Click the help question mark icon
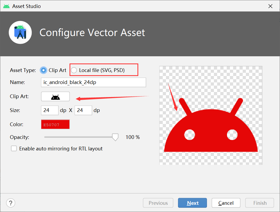Viewport: 280px width, 212px height. 11,203
